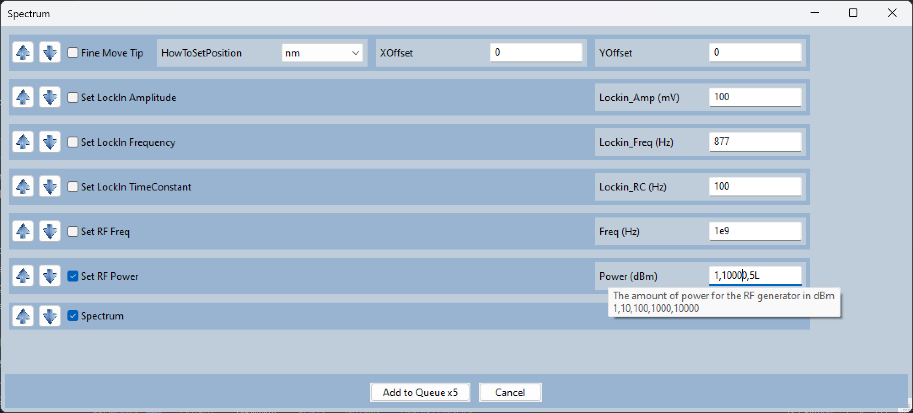Image resolution: width=913 pixels, height=413 pixels.
Task: Click the Lockin_Freq (Hz) label
Action: (x=636, y=142)
